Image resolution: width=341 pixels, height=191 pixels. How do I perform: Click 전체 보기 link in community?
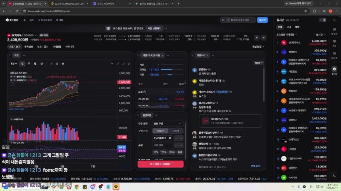(256, 166)
